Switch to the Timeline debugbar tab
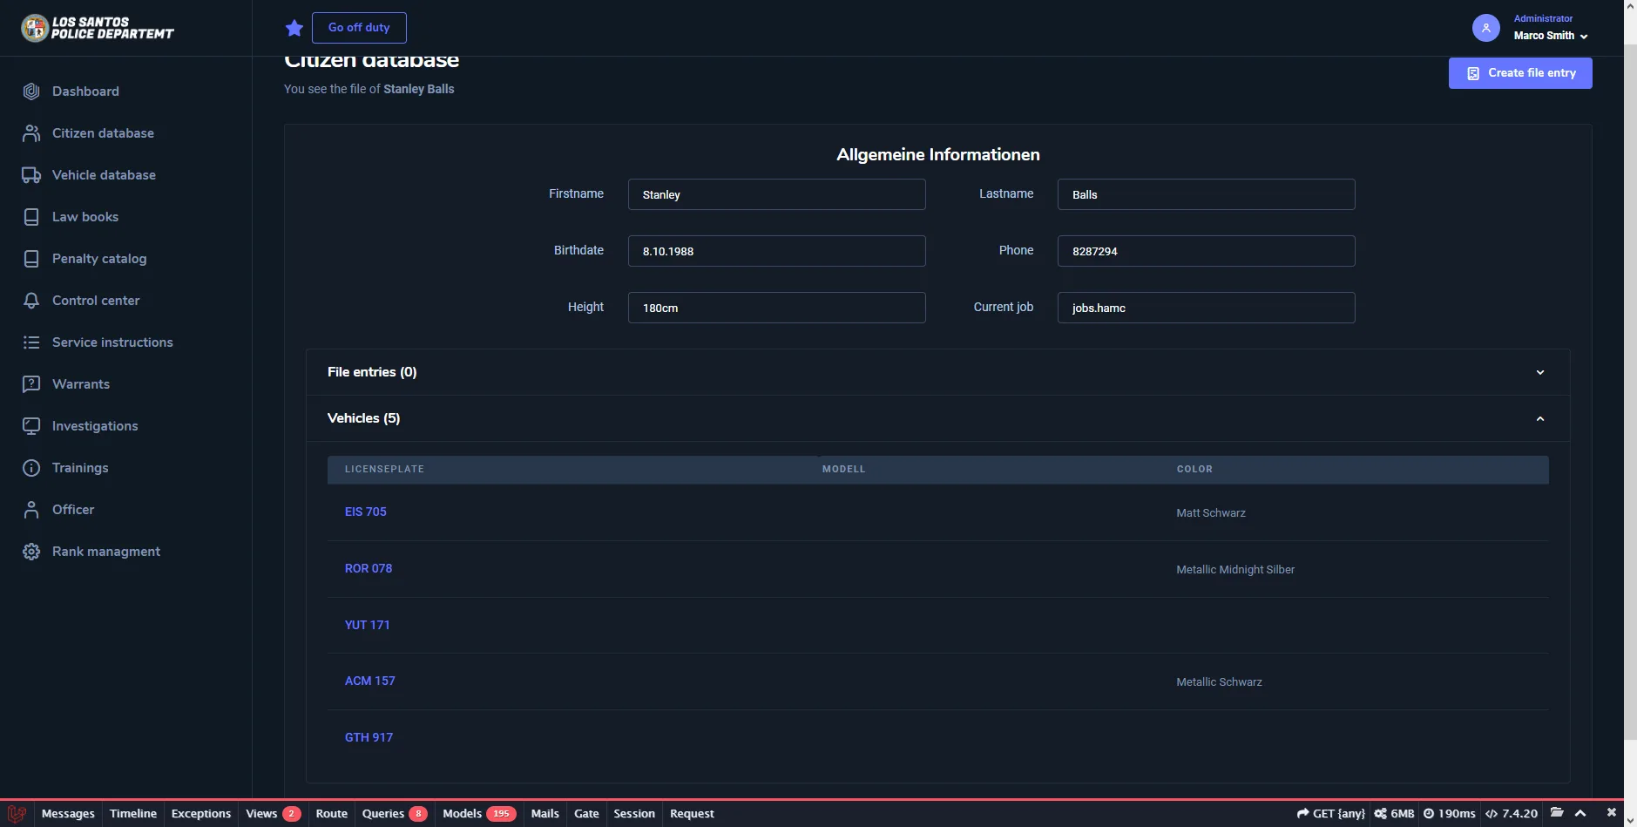This screenshot has height=827, width=1637. 132,813
